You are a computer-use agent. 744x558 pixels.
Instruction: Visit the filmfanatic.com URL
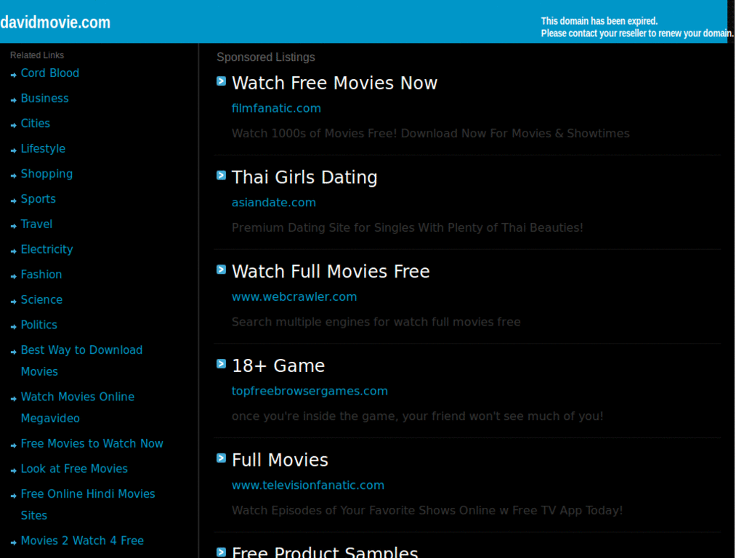coord(276,108)
